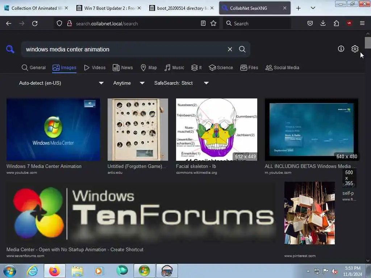Open the downloads panel
The width and height of the screenshot is (371, 278).
(323, 23)
